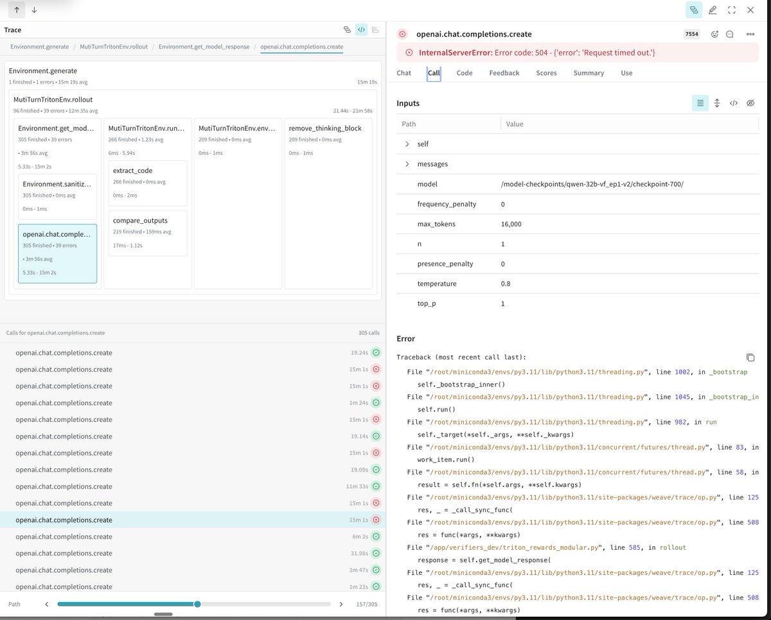771x620 pixels.
Task: Step Path slider back with left chevron
Action: (47, 604)
